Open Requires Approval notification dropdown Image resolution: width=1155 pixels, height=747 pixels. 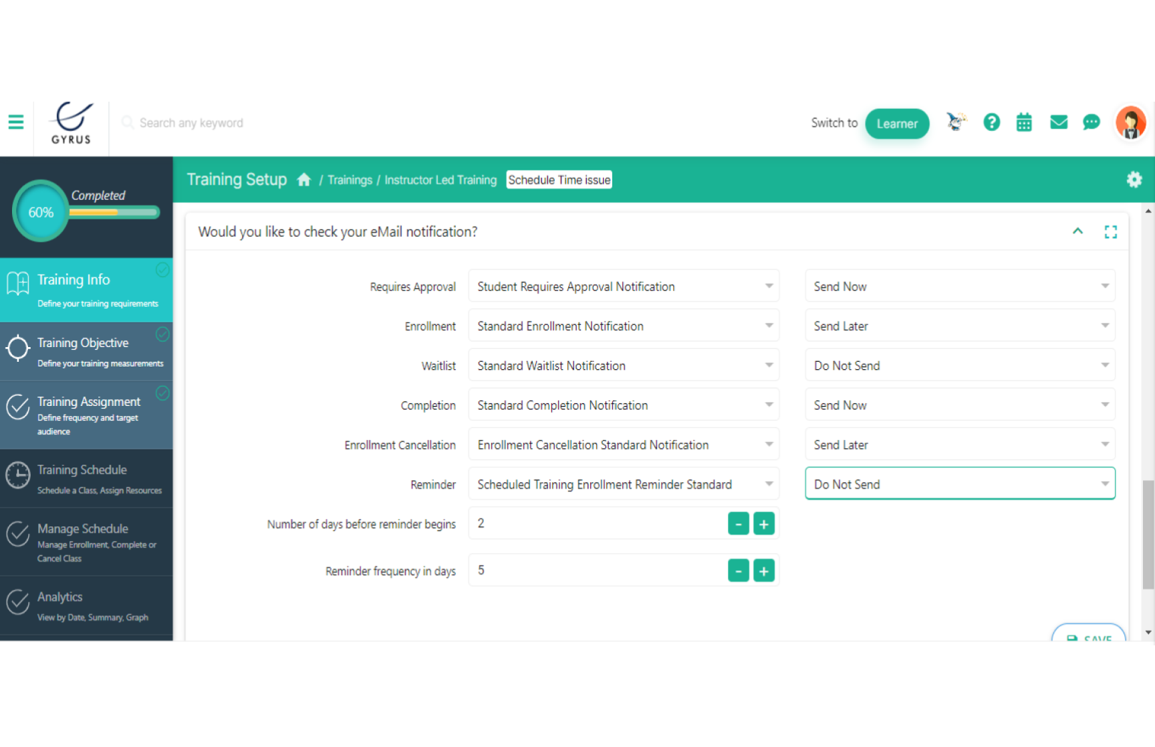pyautogui.click(x=624, y=286)
